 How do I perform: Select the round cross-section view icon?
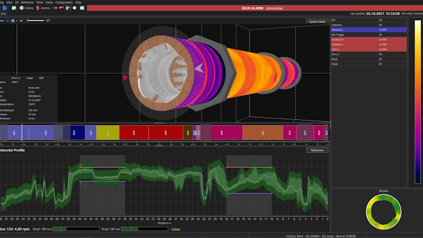click(x=74, y=8)
